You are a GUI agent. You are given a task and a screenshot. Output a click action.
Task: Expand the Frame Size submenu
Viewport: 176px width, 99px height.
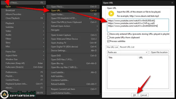[44, 52]
